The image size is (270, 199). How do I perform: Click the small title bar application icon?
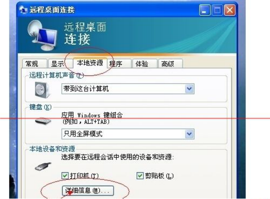click(23, 10)
